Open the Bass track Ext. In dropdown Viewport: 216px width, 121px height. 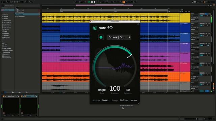pyautogui.click(x=195, y=73)
